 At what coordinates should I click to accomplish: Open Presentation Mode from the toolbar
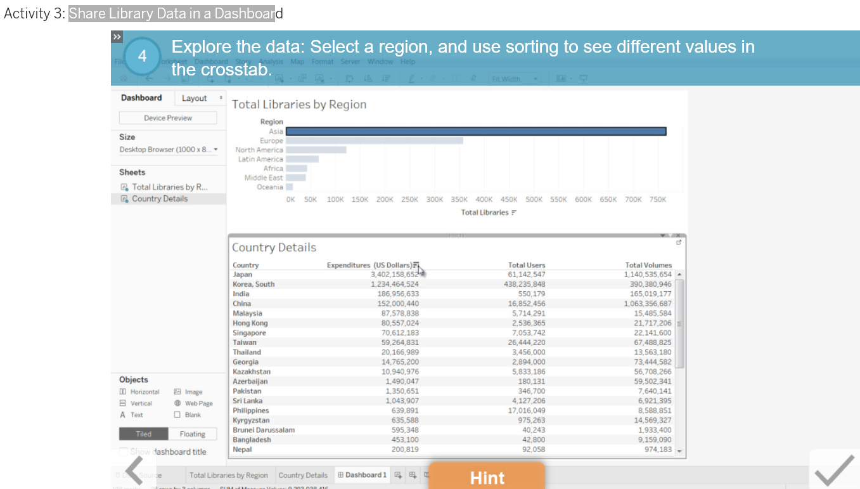(x=582, y=78)
